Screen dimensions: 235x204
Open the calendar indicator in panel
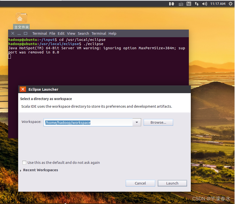(189, 4)
